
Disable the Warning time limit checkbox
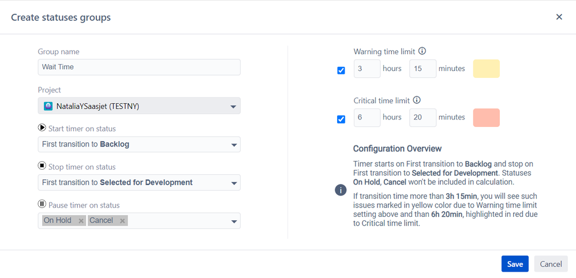coord(341,70)
